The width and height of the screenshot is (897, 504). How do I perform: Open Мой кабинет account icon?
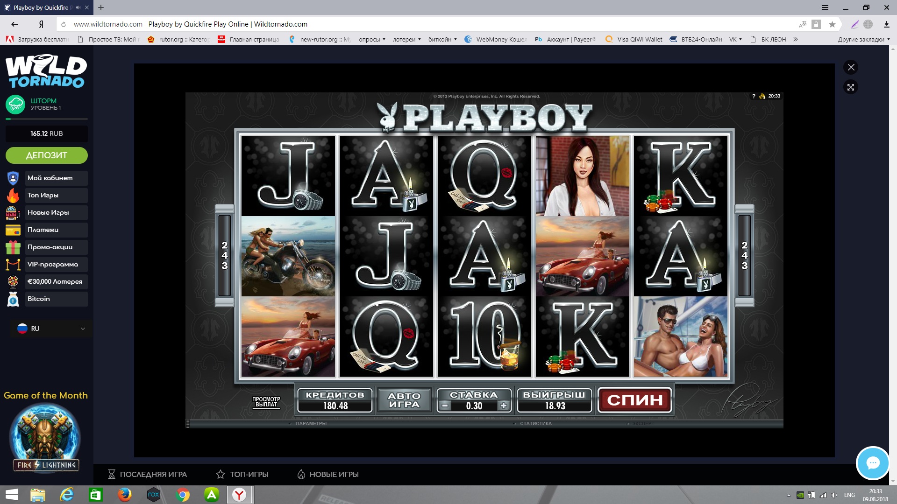(13, 178)
